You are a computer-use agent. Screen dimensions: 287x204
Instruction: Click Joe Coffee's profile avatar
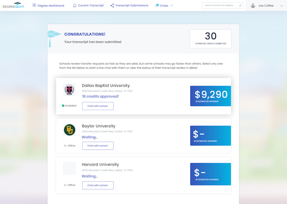tap(253, 5)
